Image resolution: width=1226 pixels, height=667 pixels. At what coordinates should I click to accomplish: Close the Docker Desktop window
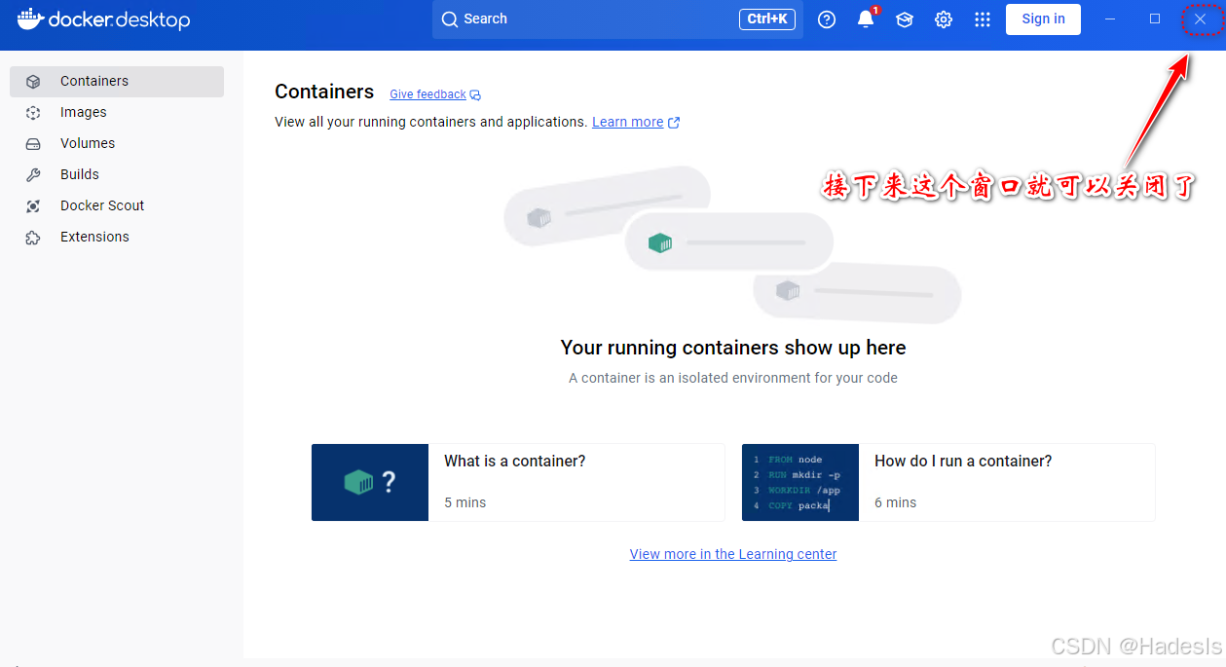1200,19
